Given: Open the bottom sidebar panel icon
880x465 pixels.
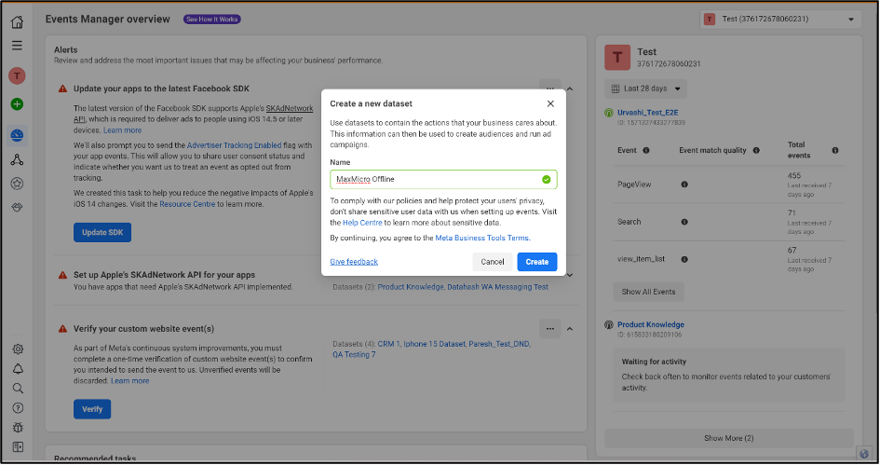Looking at the screenshot, I should click(x=18, y=447).
